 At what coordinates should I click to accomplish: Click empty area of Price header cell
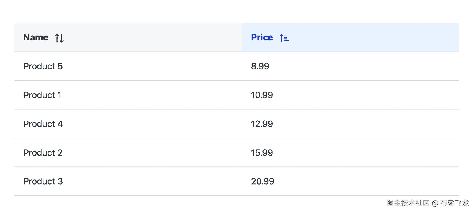coord(374,37)
